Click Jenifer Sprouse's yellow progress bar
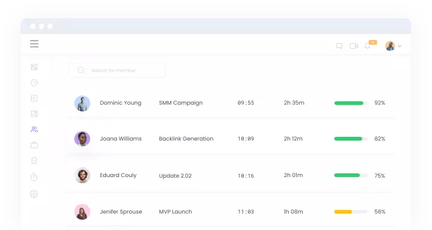Screen dimensions: 432x230 [x=351, y=212]
